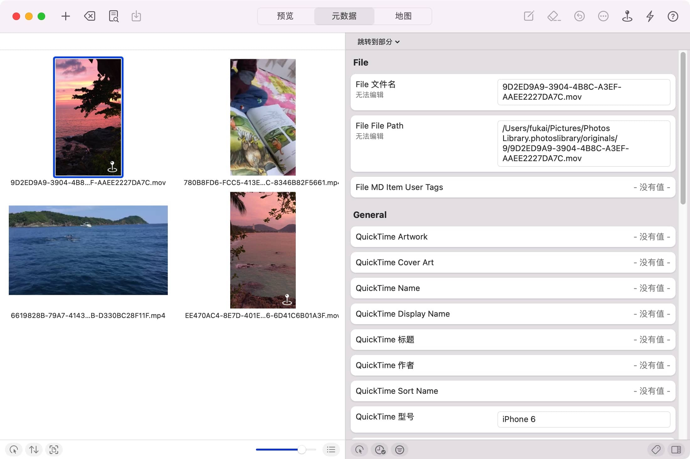Click the General section header
Viewport: 690px width, 459px height.
pyautogui.click(x=370, y=215)
